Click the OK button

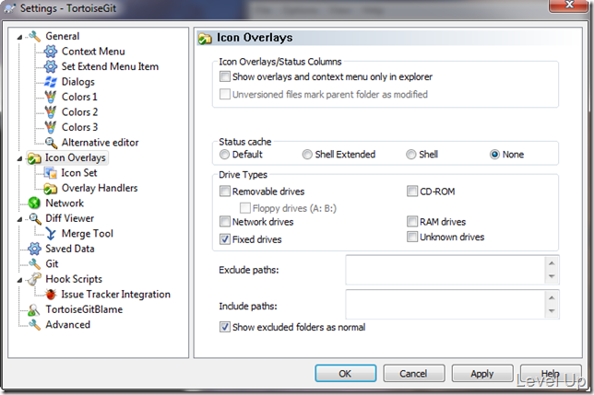click(346, 374)
